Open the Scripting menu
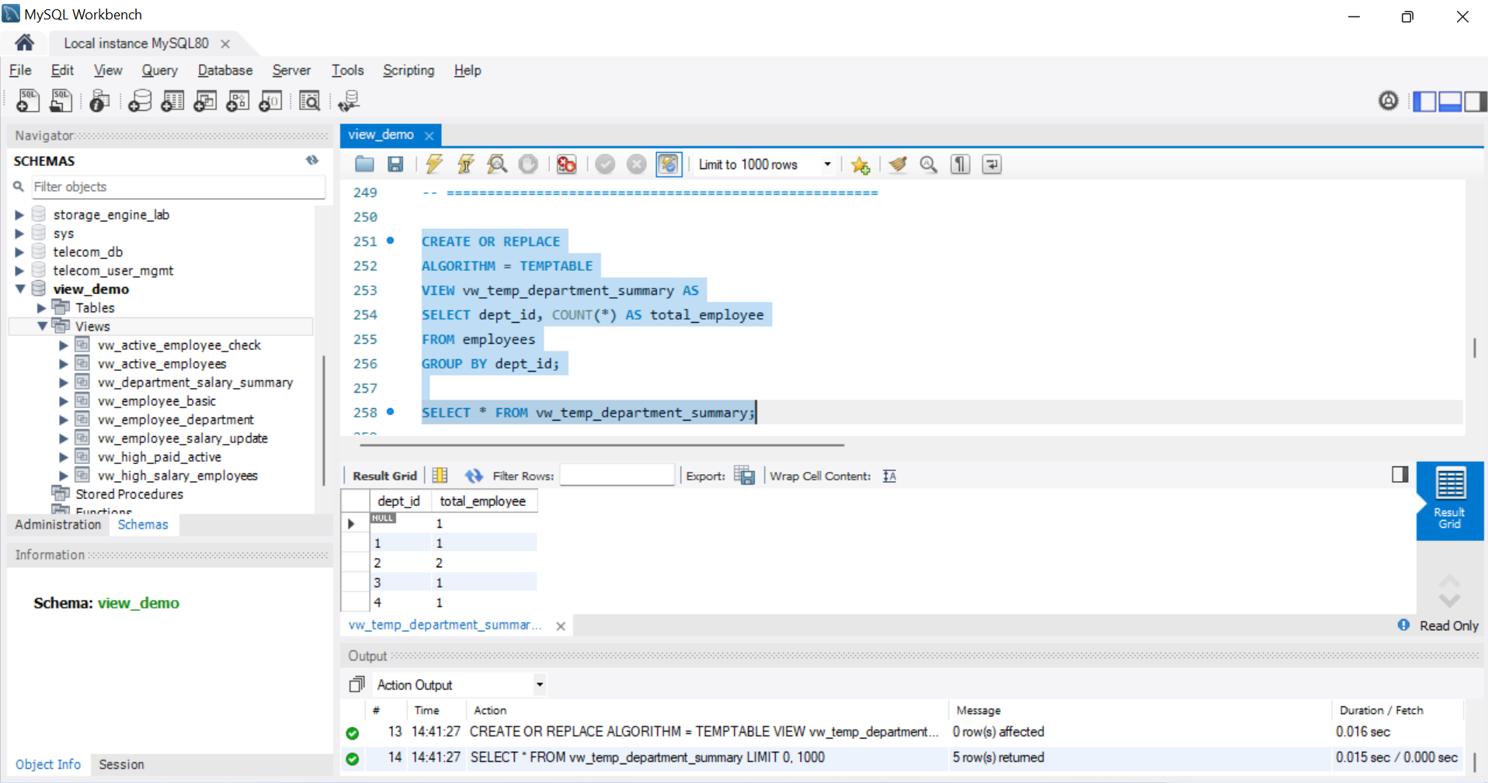 point(409,70)
